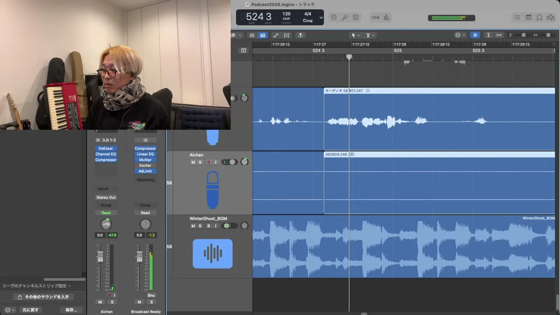Select the オーディオ 58 #01.247 region header
The image size is (560, 315).
[439, 91]
